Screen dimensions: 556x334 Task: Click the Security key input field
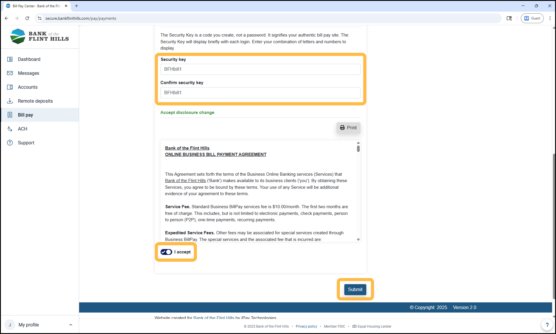[x=260, y=69]
